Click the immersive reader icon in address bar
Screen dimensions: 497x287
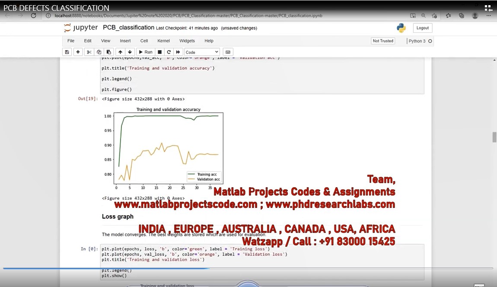[413, 16]
